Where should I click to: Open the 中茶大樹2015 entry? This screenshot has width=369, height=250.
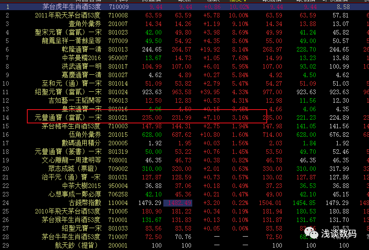coord(81,186)
